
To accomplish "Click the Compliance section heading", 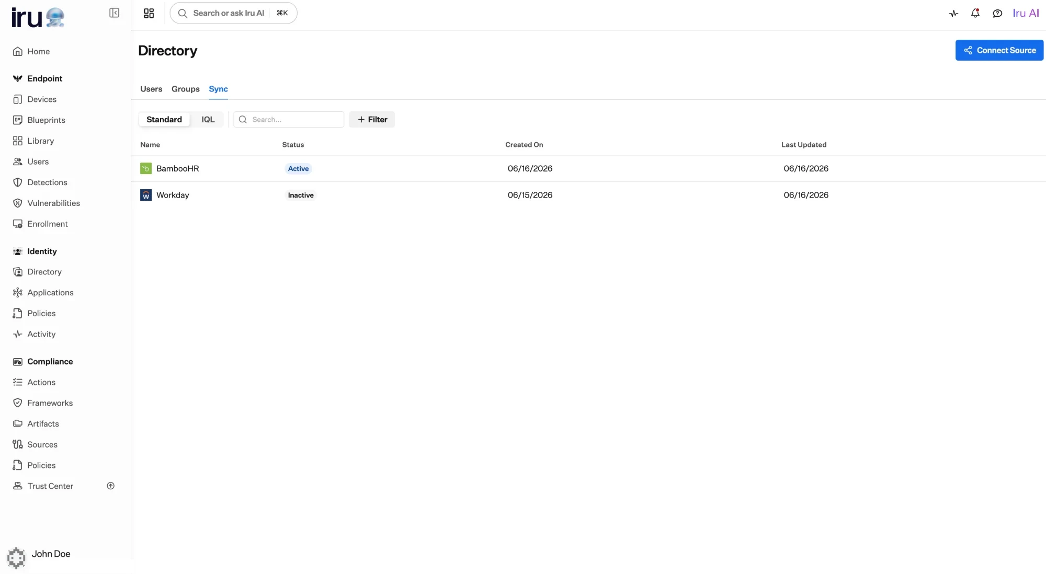I will [50, 362].
